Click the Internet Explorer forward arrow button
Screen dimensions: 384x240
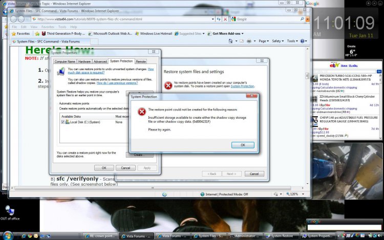[x=22, y=19]
